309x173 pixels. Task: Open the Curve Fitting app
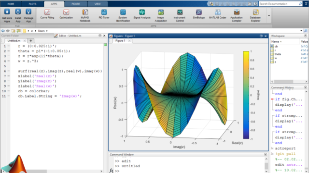tap(47, 14)
